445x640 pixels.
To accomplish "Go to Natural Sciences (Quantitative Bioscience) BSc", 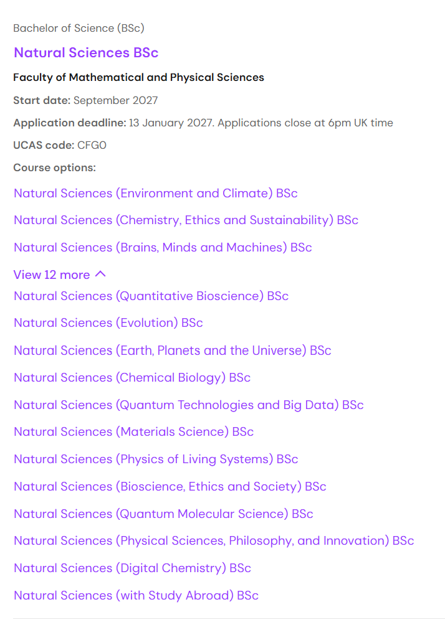I will pyautogui.click(x=151, y=296).
